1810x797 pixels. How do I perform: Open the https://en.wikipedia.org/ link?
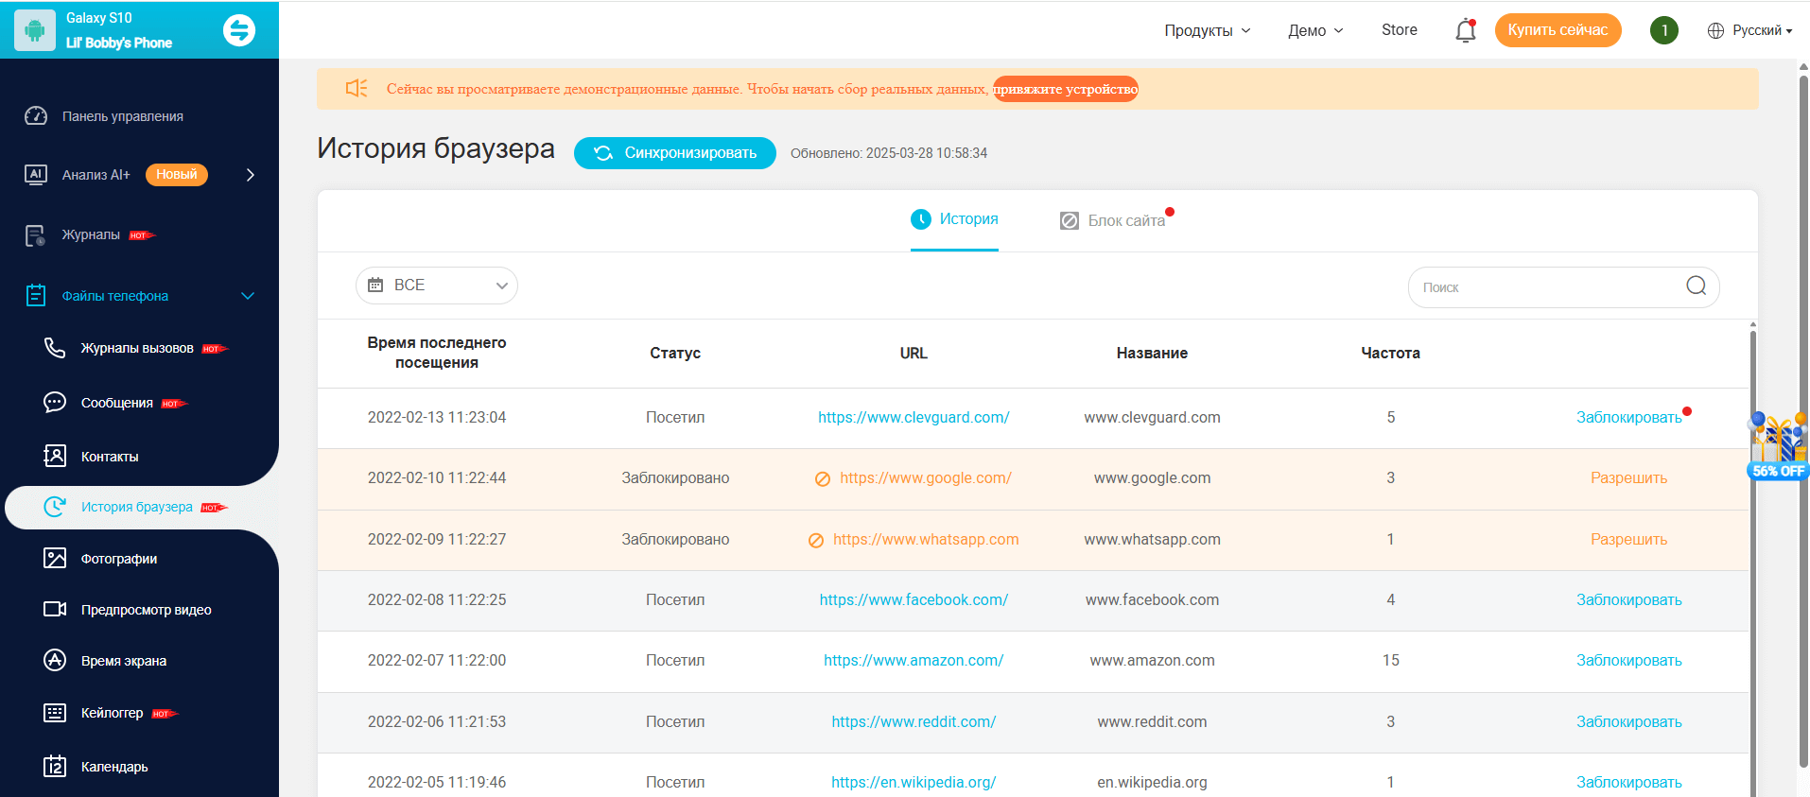[914, 783]
